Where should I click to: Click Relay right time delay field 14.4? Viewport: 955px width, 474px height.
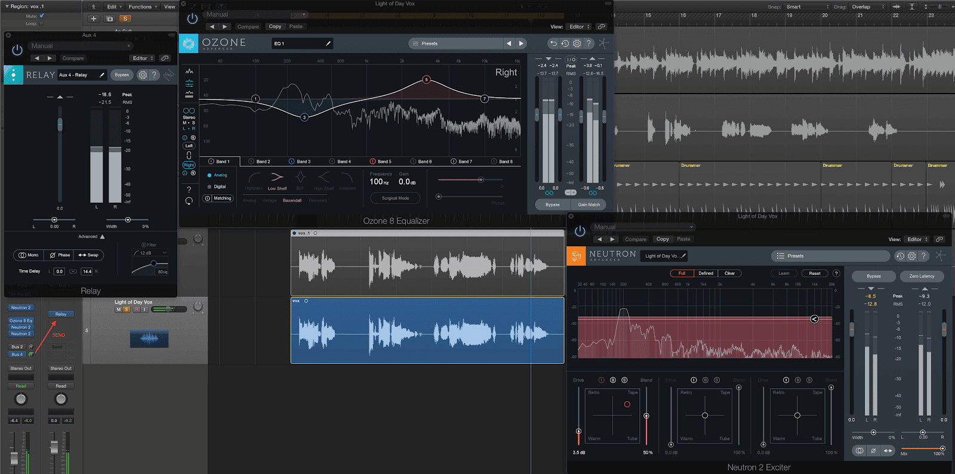(x=87, y=271)
